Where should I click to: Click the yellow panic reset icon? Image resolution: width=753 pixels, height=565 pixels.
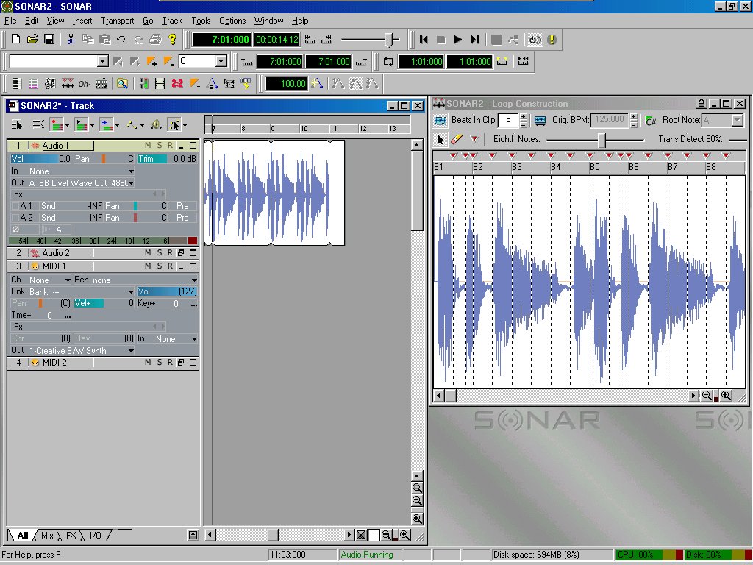552,40
